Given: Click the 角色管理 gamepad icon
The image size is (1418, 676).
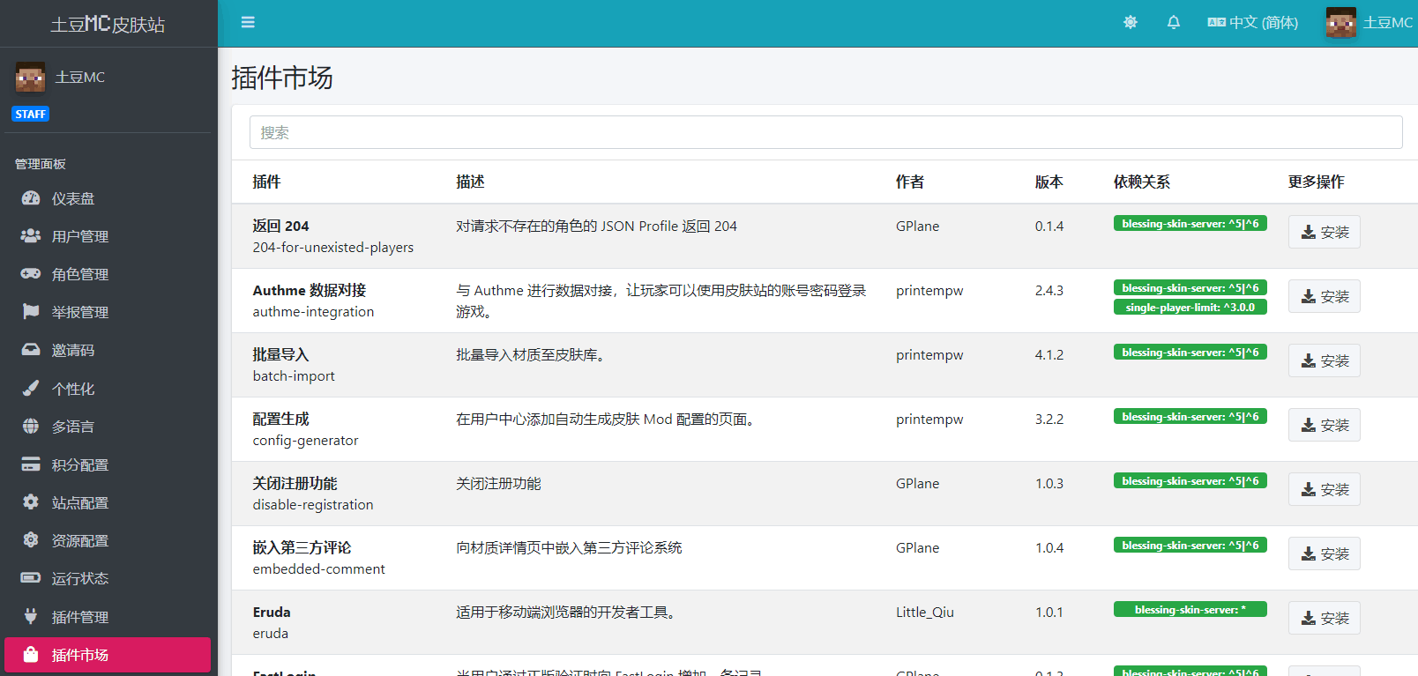Looking at the screenshot, I should pos(31,274).
